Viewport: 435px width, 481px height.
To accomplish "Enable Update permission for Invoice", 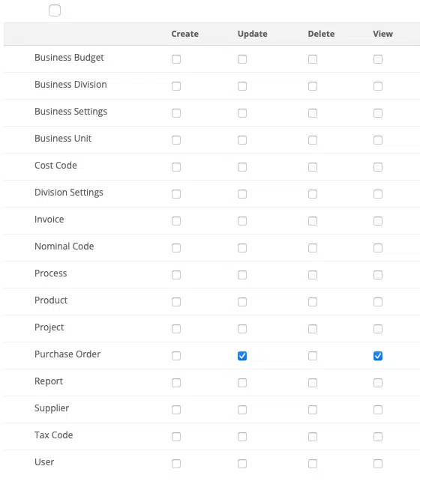I will (242, 221).
